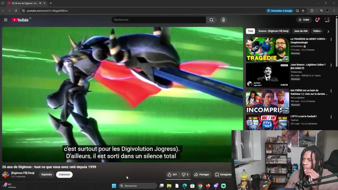
Task: Open Tragédie du Mont Corvo thumbnail
Action: point(267,49)
